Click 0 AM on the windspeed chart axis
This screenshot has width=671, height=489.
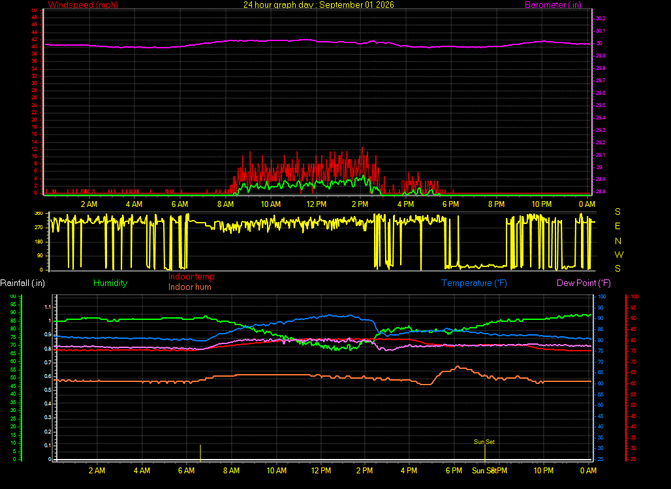(x=587, y=204)
